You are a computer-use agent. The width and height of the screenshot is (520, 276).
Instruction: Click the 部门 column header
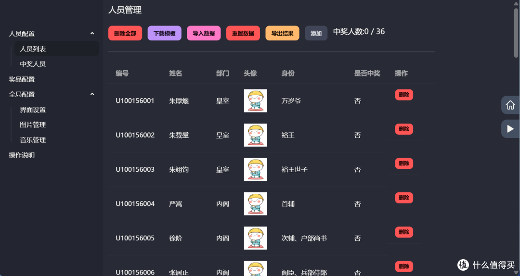(x=222, y=73)
